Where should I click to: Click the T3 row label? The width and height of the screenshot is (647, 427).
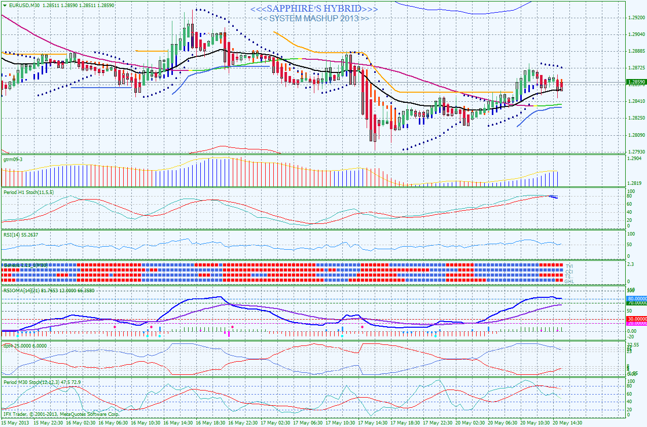[568, 276]
